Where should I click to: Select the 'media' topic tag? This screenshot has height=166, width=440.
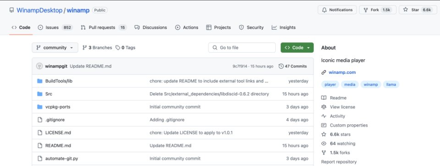350,84
